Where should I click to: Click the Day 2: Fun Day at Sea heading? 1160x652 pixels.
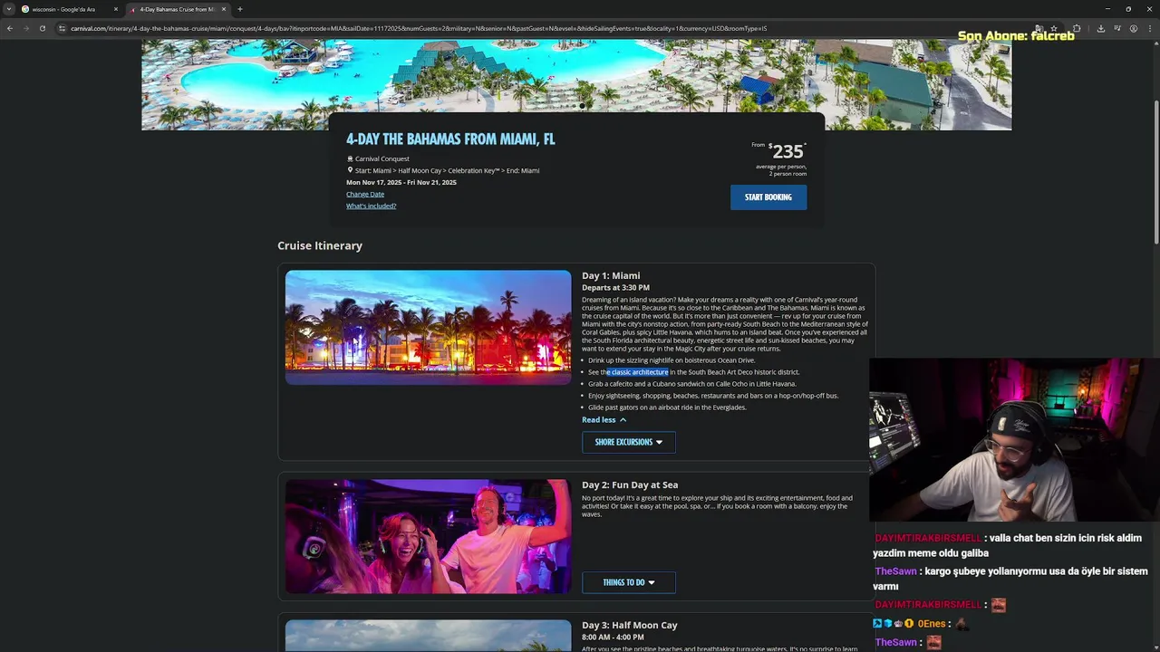click(x=630, y=484)
